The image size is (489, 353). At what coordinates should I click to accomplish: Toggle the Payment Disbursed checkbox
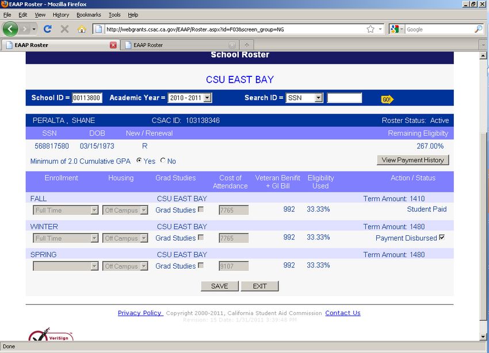point(442,238)
